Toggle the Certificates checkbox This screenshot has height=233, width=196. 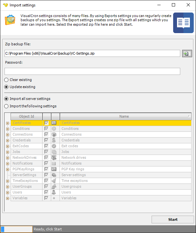pyautogui.click(x=46, y=123)
